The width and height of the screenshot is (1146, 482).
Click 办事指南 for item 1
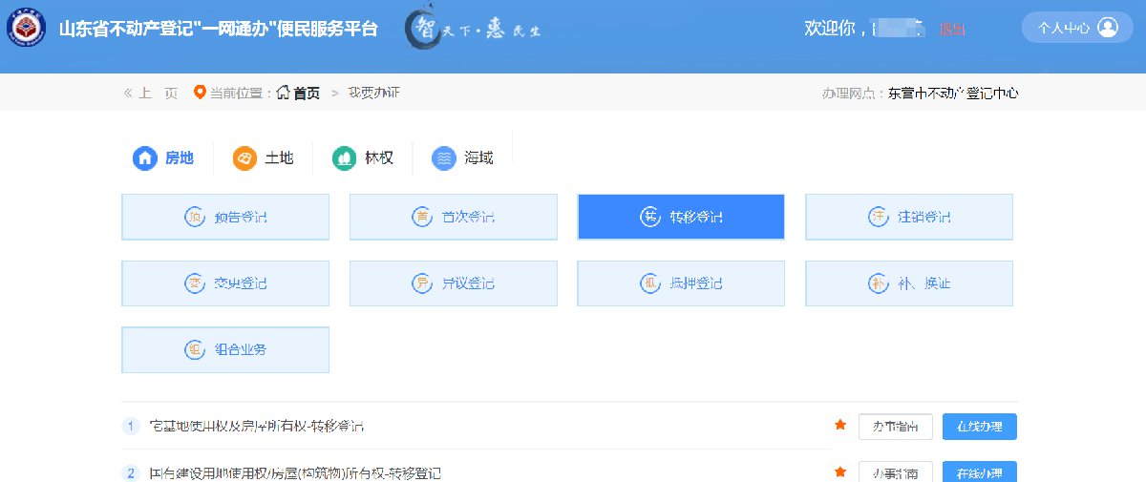click(895, 427)
